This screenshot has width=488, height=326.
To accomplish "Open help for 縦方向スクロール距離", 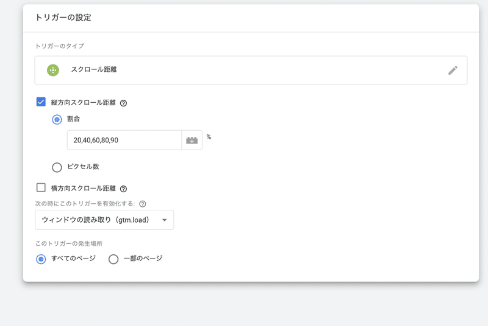I will tap(123, 103).
